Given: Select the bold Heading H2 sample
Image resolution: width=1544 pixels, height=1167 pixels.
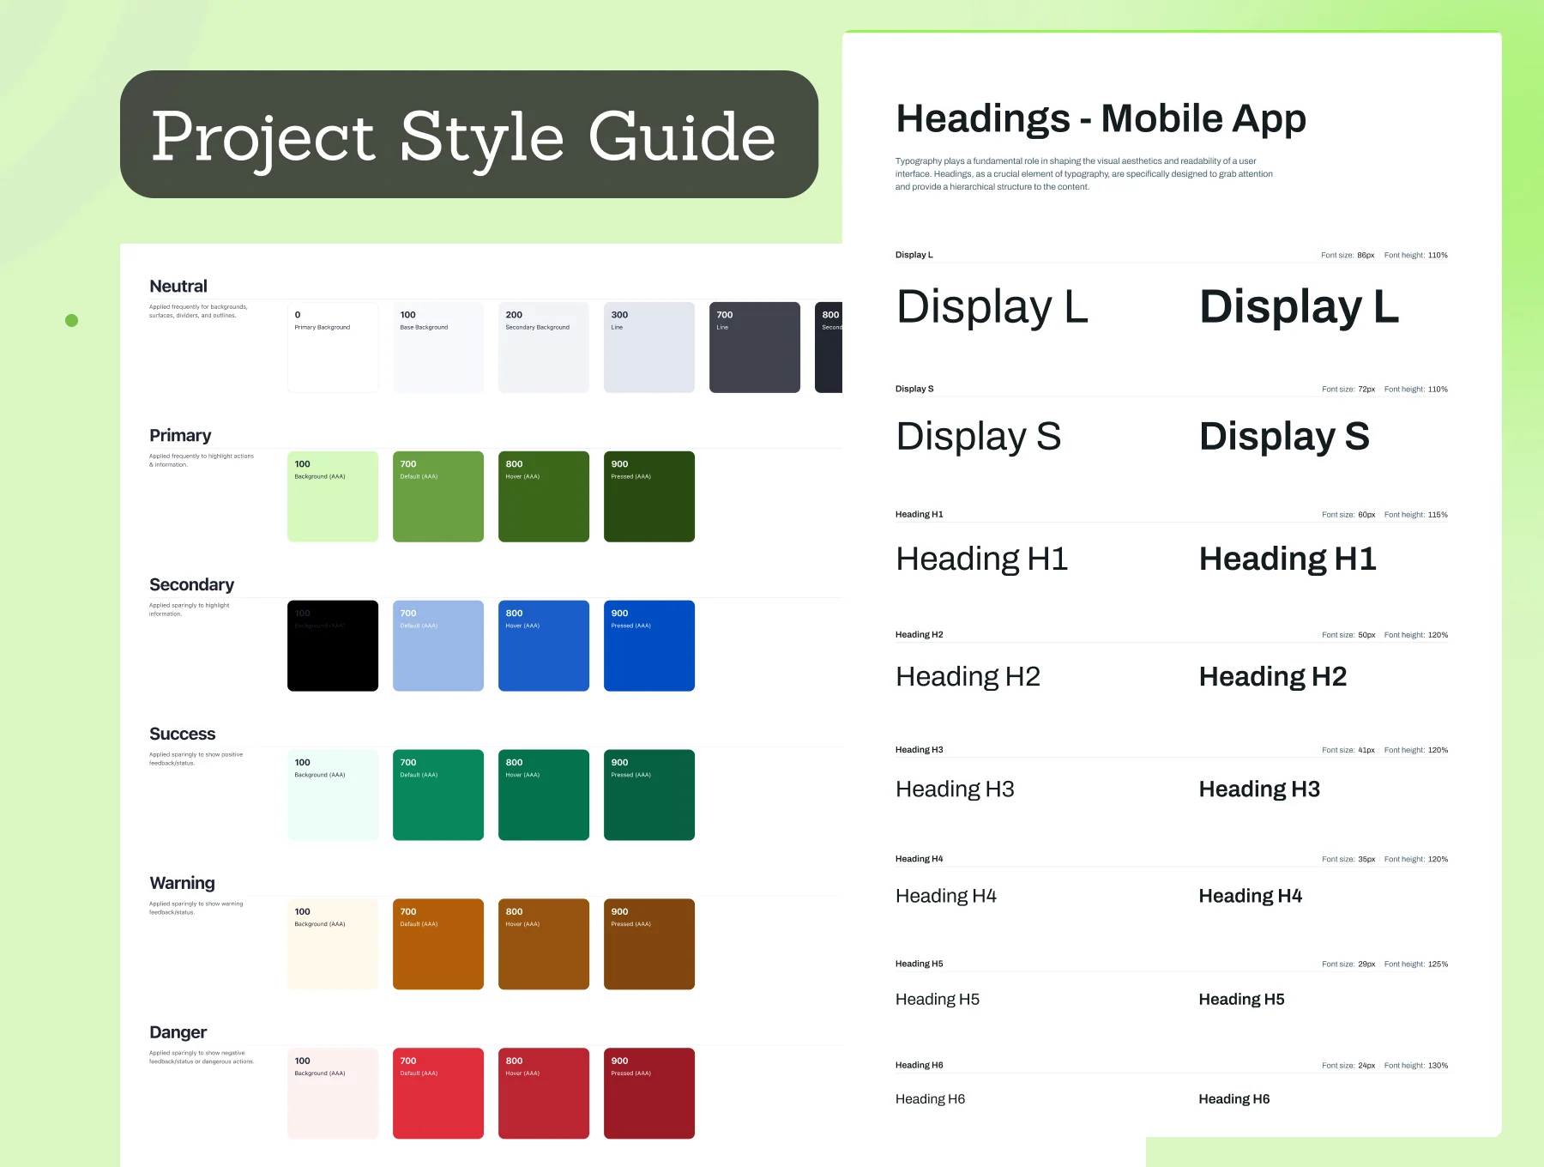Looking at the screenshot, I should [x=1273, y=677].
